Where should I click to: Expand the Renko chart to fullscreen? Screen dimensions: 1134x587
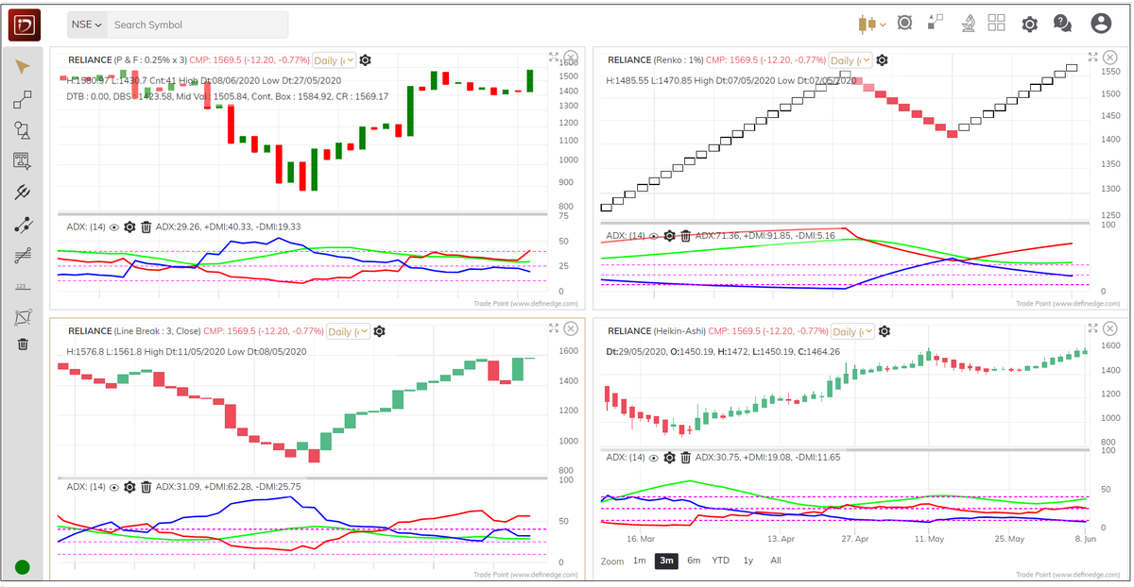click(x=1093, y=57)
